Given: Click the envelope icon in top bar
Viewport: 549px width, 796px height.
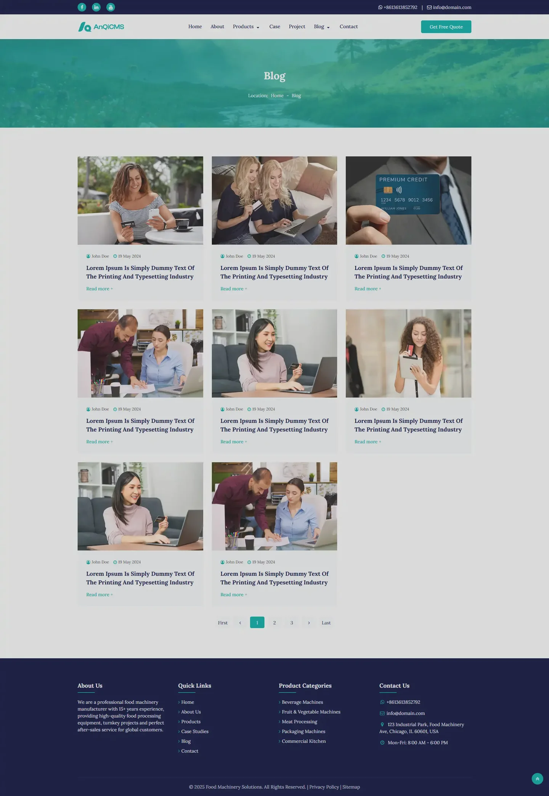Looking at the screenshot, I should (x=429, y=8).
